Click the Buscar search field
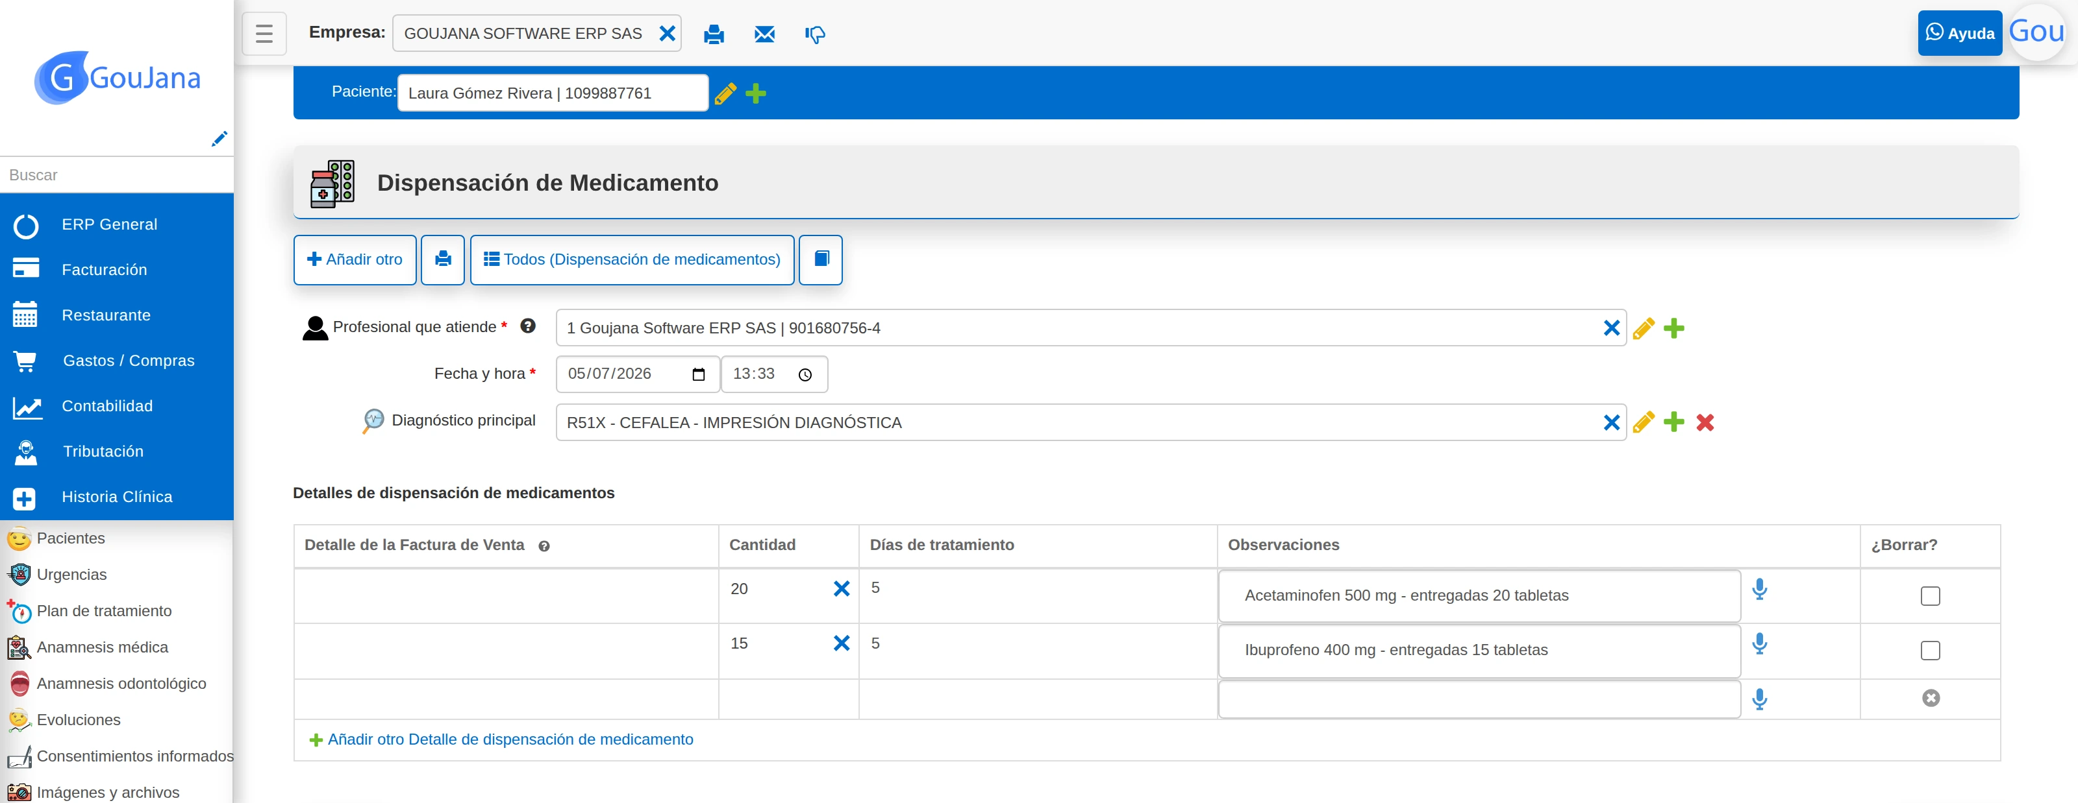Image resolution: width=2078 pixels, height=803 pixels. [x=117, y=174]
